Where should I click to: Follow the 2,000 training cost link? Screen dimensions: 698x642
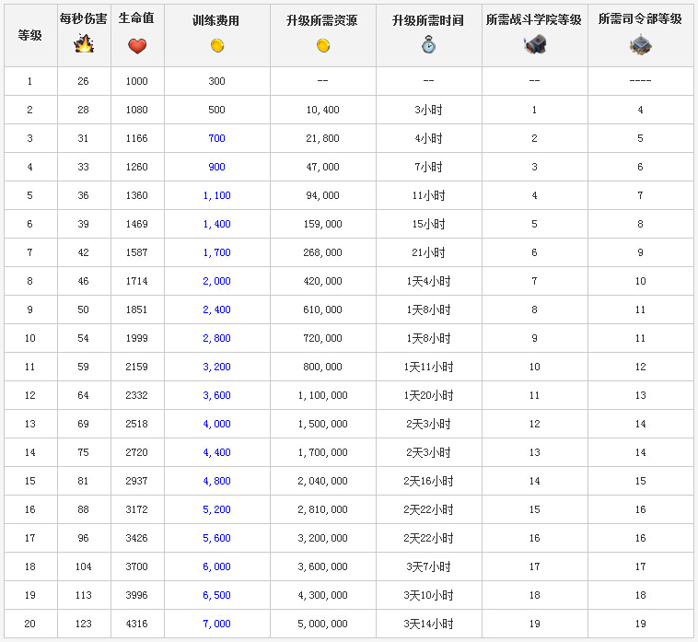216,281
